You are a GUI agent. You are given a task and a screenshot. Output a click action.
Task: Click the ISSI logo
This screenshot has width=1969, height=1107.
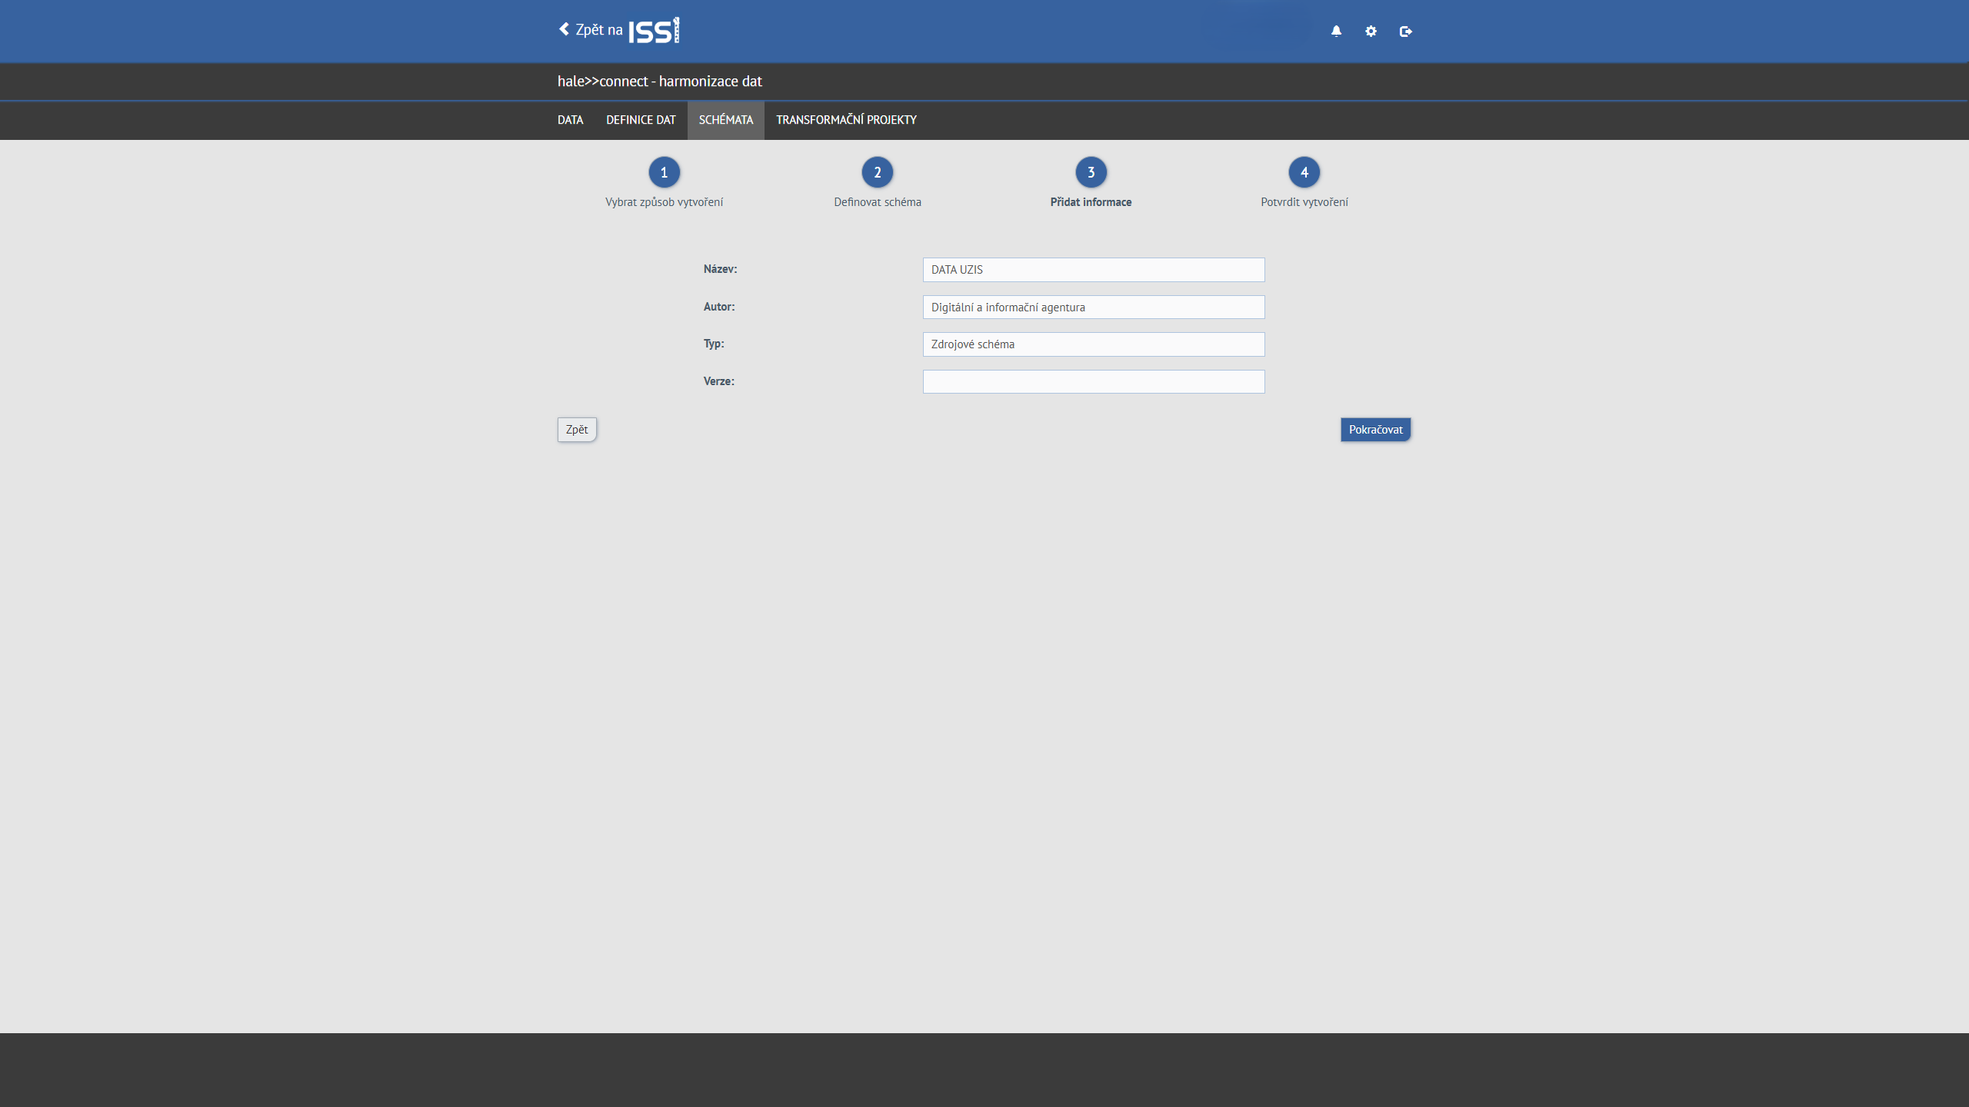(654, 31)
